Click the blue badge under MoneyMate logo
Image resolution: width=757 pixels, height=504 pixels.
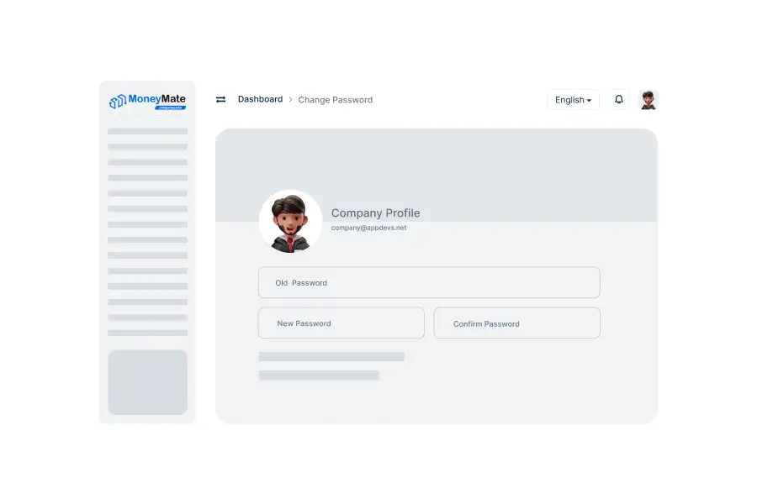coord(170,108)
